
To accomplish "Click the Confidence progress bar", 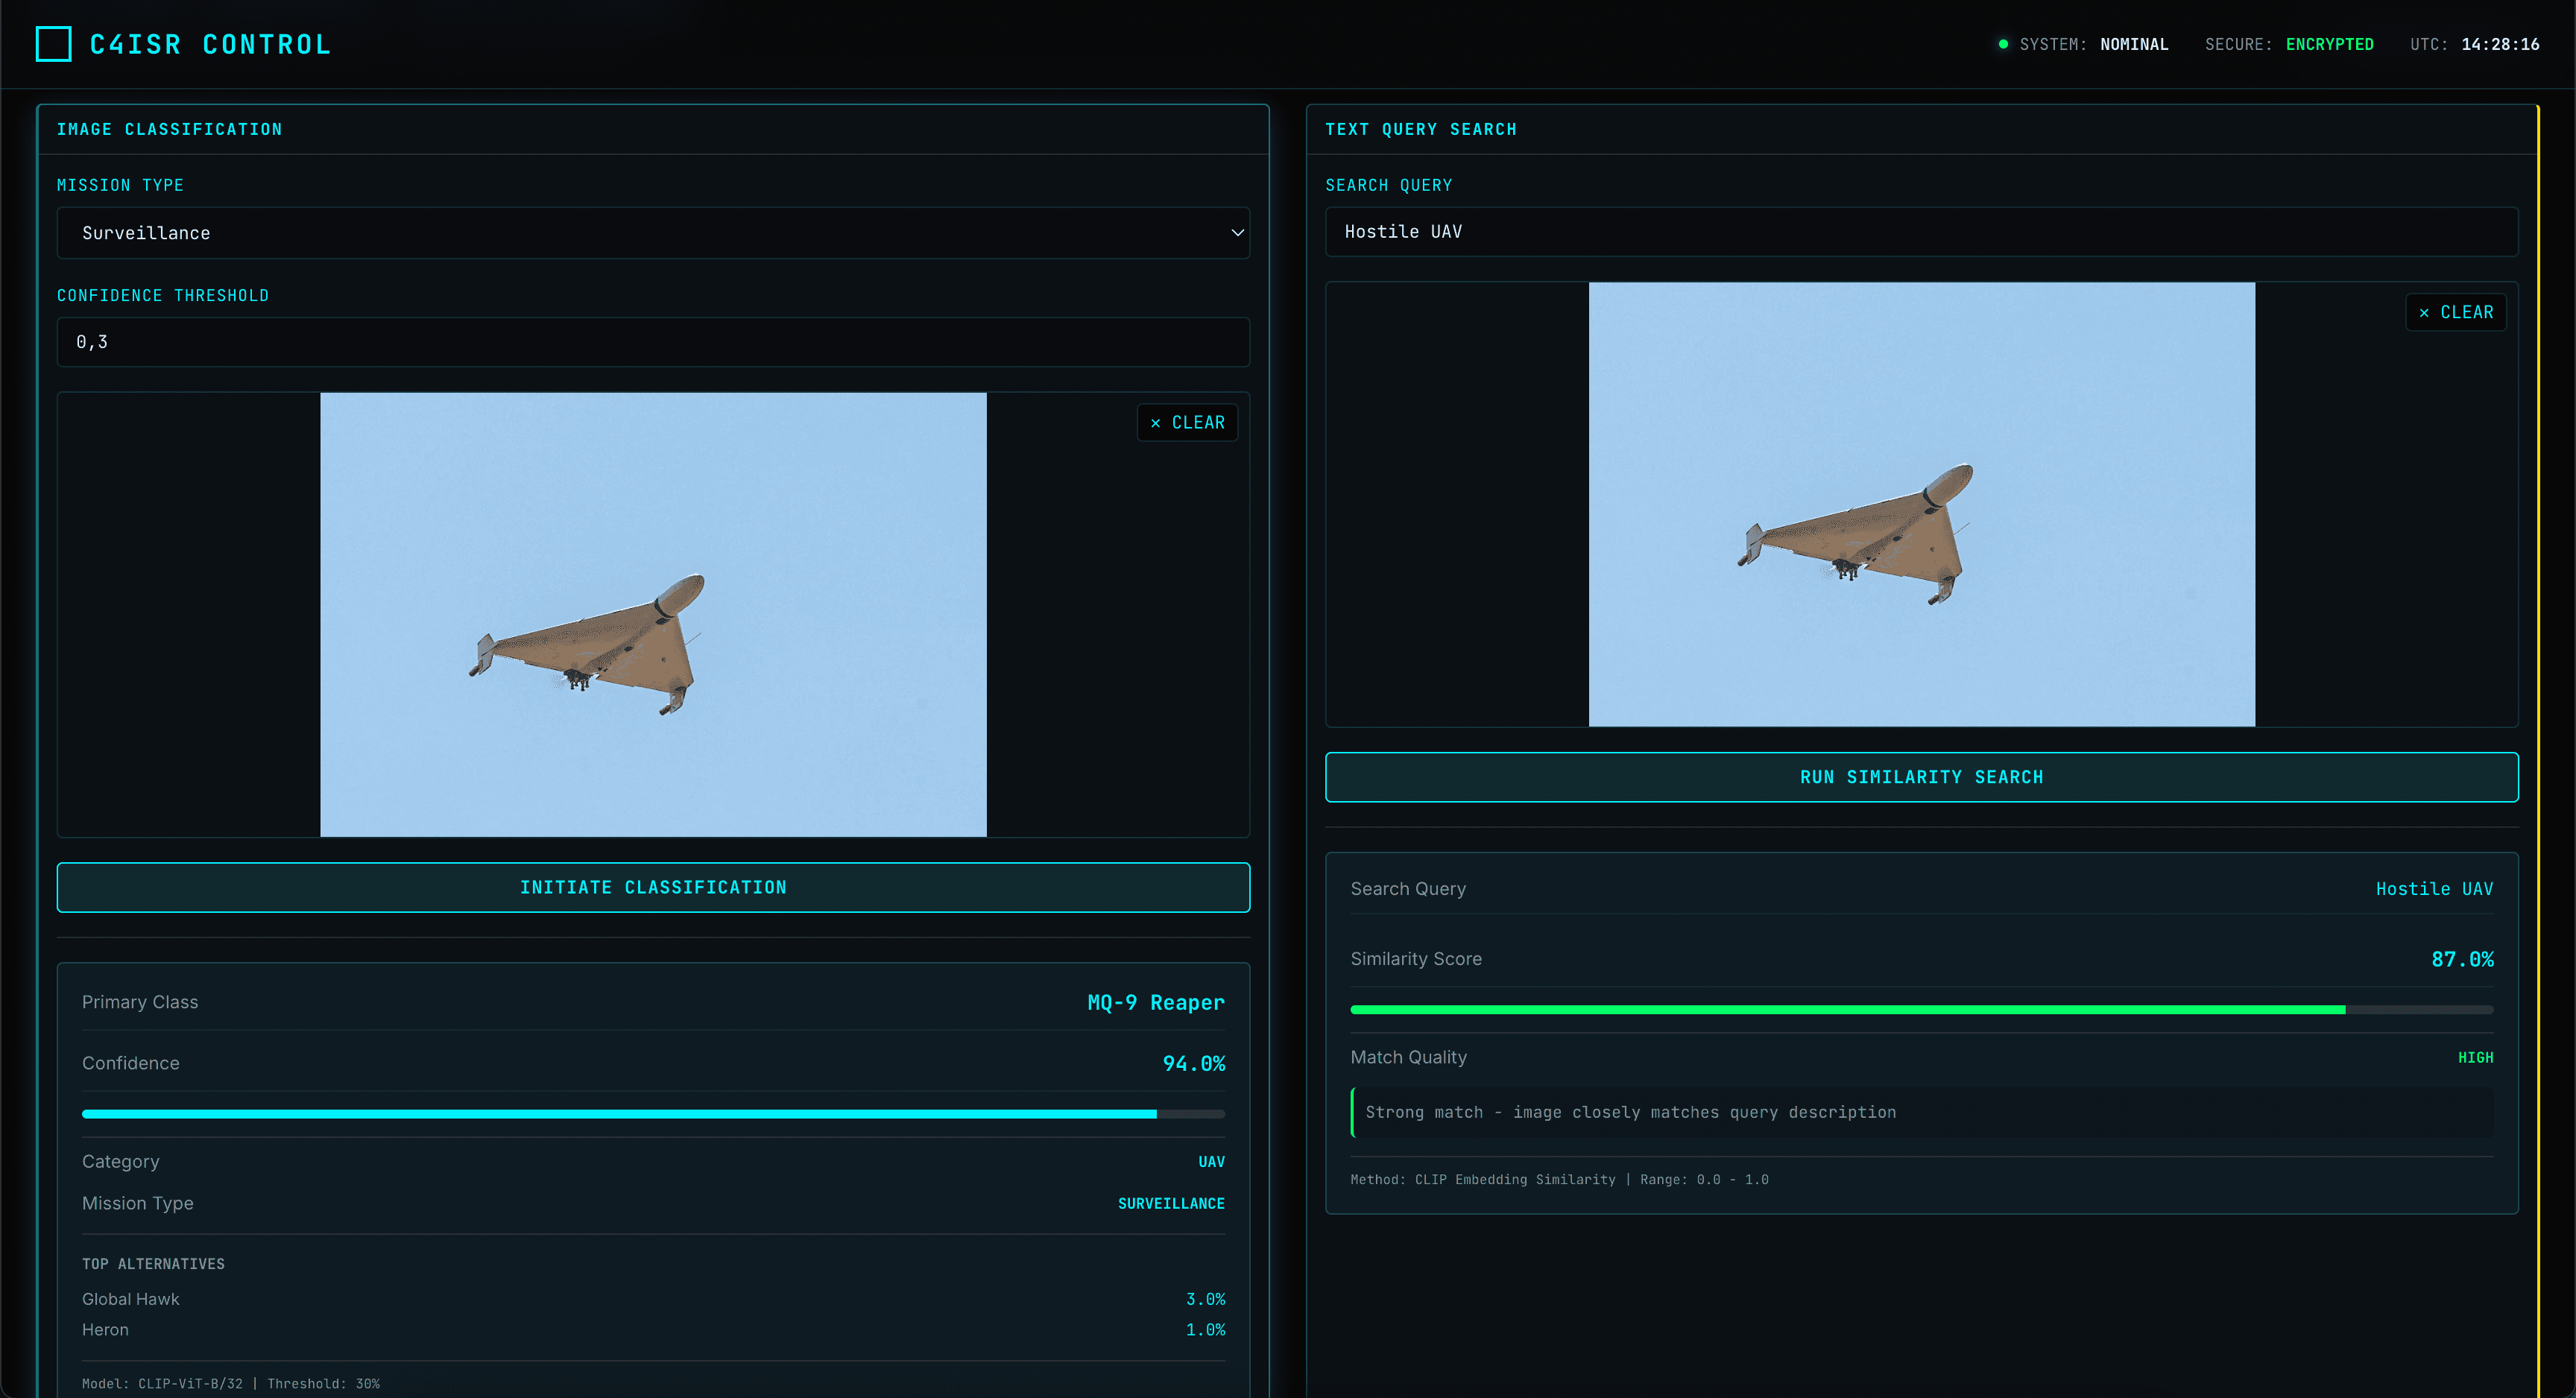I will (654, 1113).
